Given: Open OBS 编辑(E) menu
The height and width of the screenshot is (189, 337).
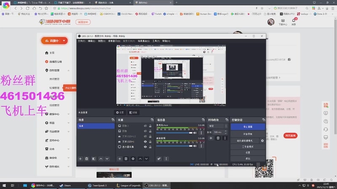Looking at the screenshot, I should [91, 41].
